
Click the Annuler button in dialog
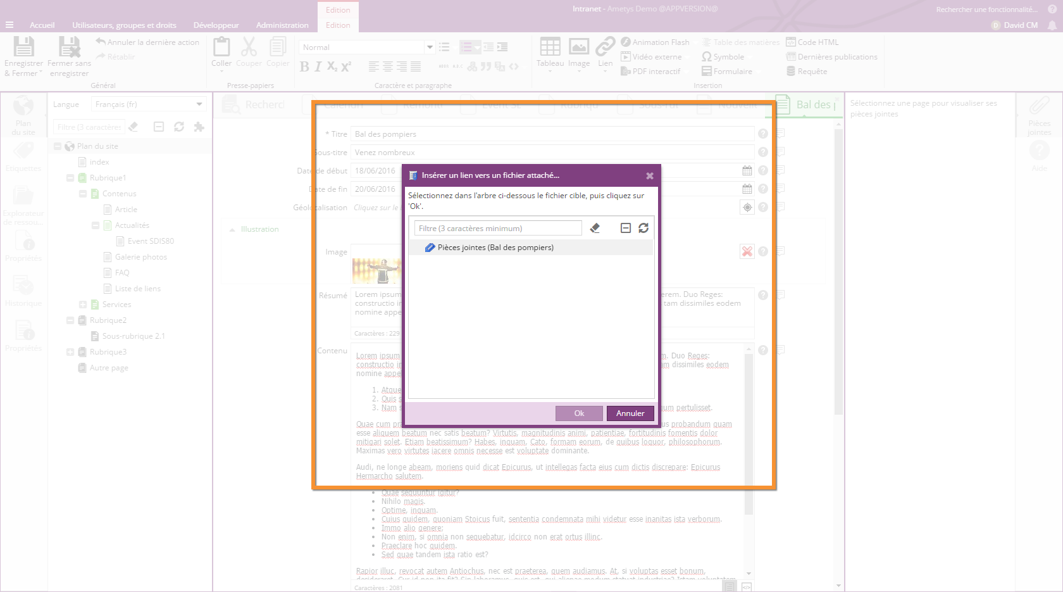(x=630, y=413)
